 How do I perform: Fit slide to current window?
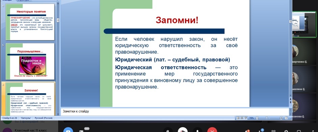286,118
